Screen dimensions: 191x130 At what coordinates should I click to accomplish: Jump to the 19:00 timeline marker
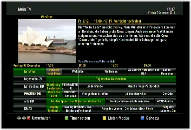pyautogui.click(x=147, y=66)
